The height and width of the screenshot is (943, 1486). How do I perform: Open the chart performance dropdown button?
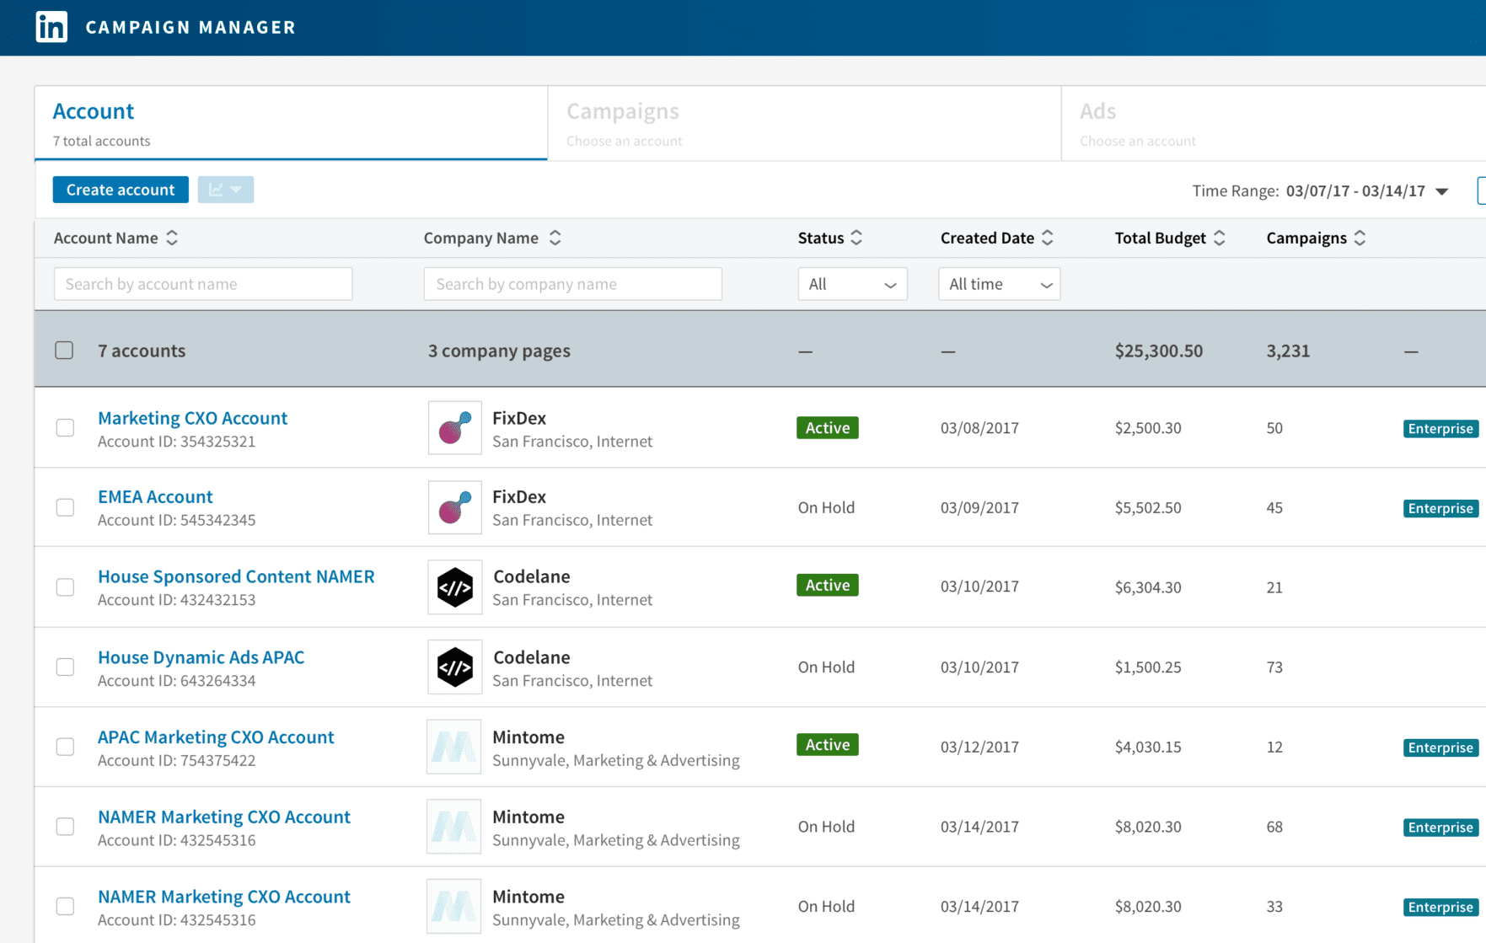pos(225,190)
